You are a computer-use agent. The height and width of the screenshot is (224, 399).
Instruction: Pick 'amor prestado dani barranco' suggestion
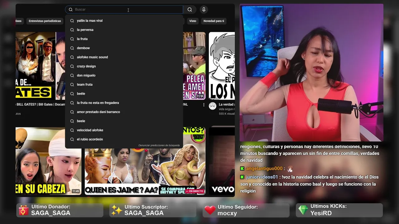click(124, 112)
